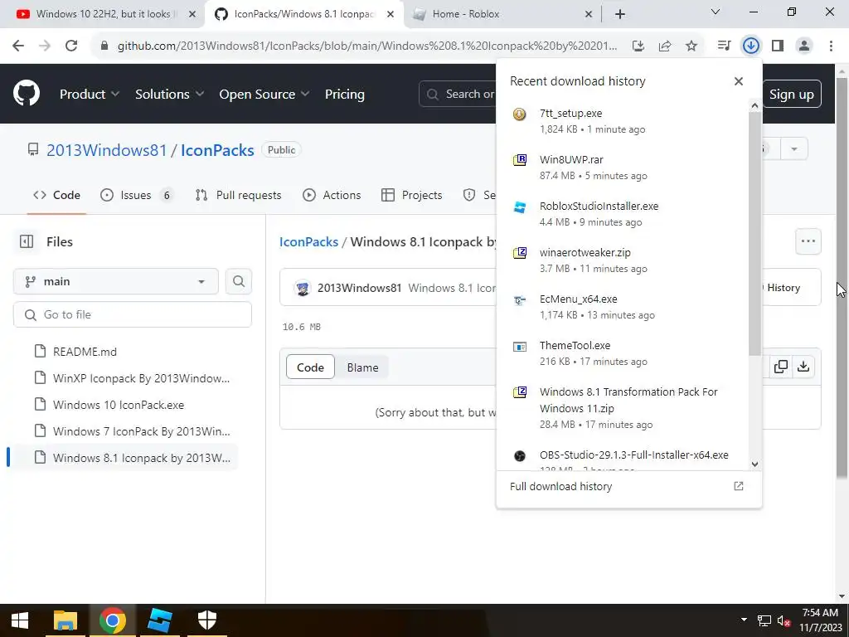Expand the Product menu in the GitHub header
Image resolution: width=849 pixels, height=637 pixels.
[90, 95]
